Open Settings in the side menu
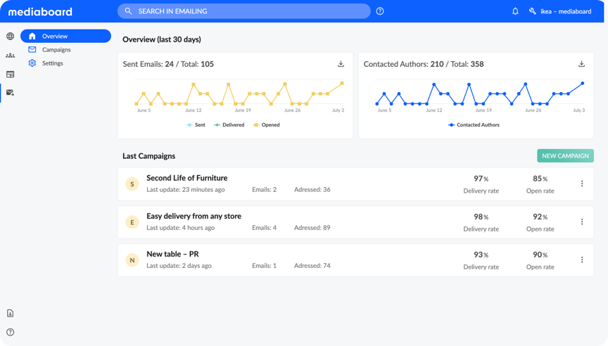Image resolution: width=608 pixels, height=346 pixels. tap(52, 63)
